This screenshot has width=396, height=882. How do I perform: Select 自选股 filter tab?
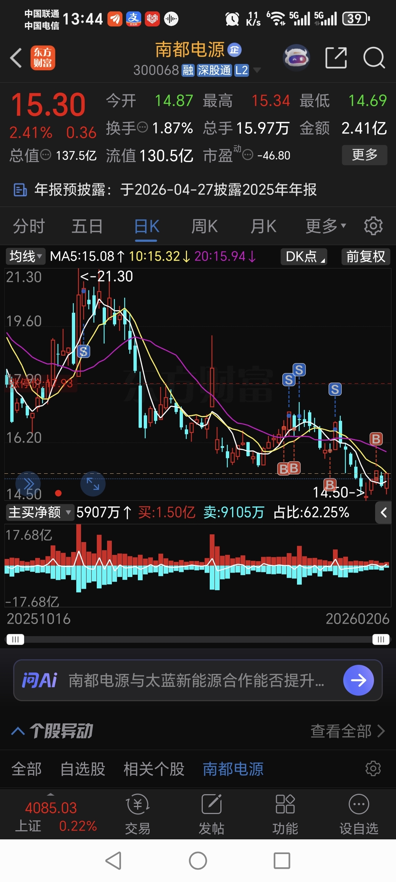point(83,769)
